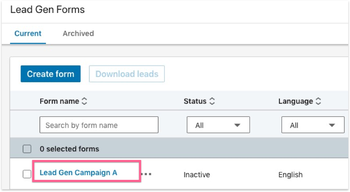Click the 0 selected forms label
The image size is (350, 192).
(x=69, y=149)
